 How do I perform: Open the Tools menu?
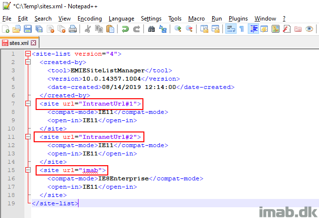pos(175,19)
